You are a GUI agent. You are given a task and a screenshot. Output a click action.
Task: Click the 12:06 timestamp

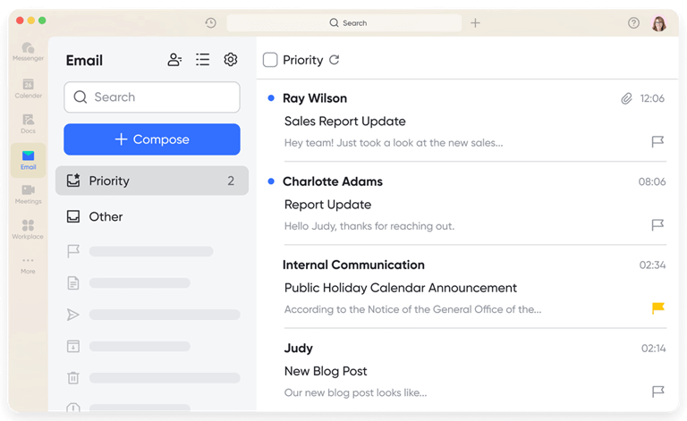pyautogui.click(x=652, y=98)
